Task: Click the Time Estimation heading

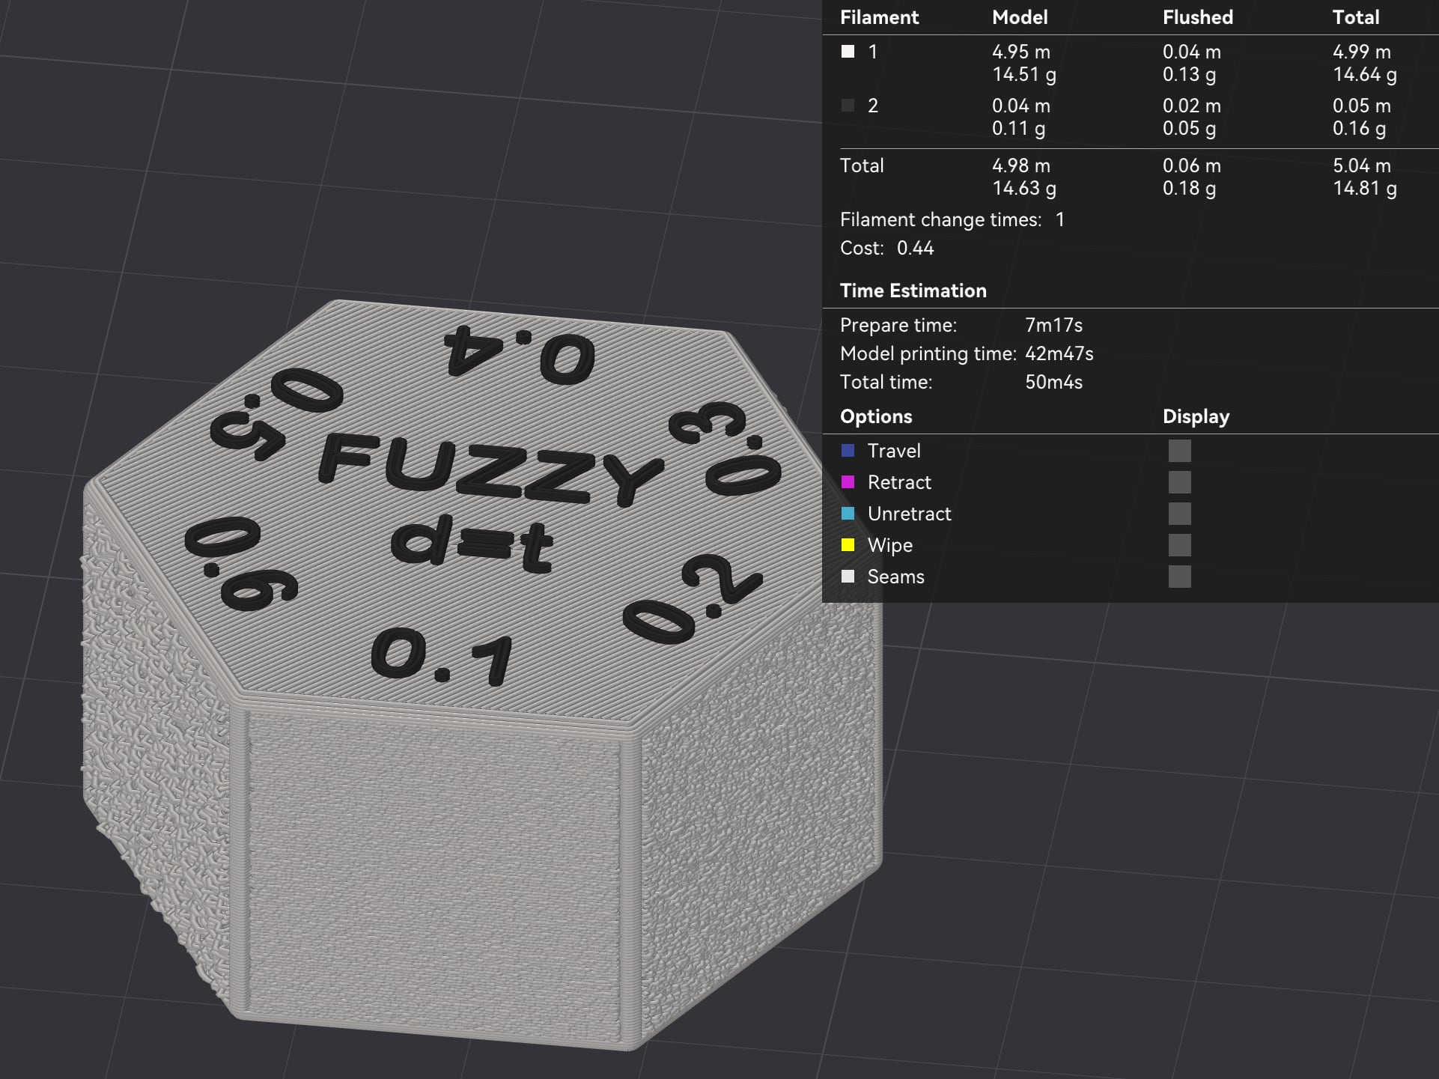Action: point(913,291)
